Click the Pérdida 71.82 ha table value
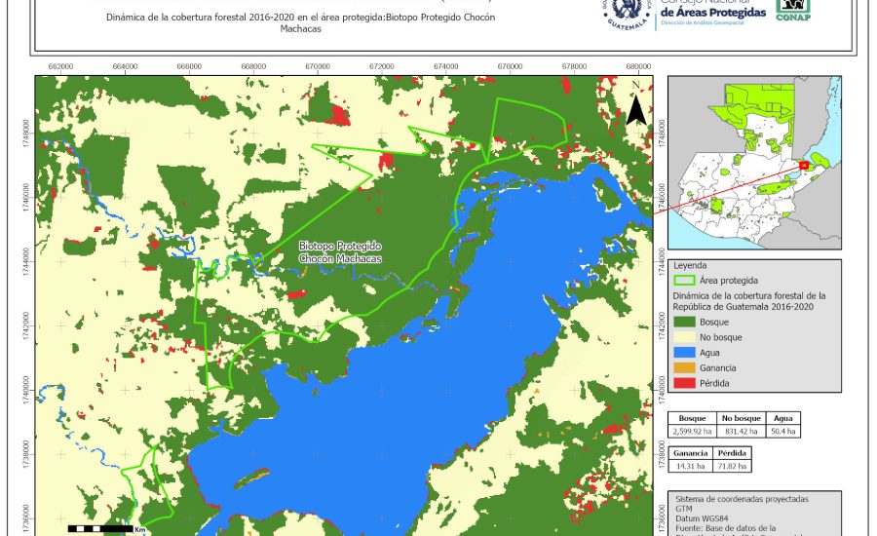 (x=732, y=467)
